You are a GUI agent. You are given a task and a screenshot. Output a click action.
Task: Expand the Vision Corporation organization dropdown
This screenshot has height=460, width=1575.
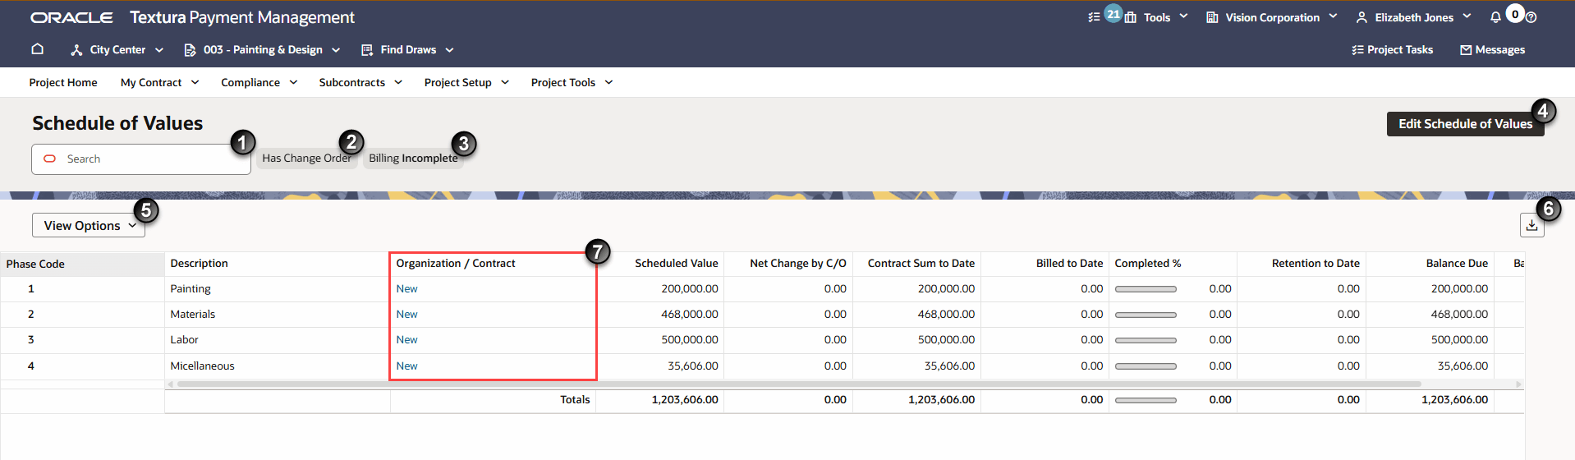click(x=1333, y=16)
